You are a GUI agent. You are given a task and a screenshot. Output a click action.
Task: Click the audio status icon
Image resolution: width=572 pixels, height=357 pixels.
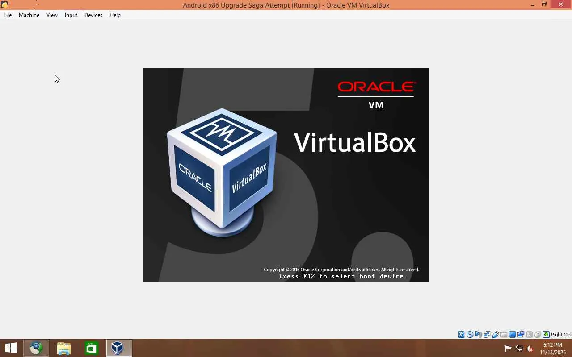(x=479, y=335)
